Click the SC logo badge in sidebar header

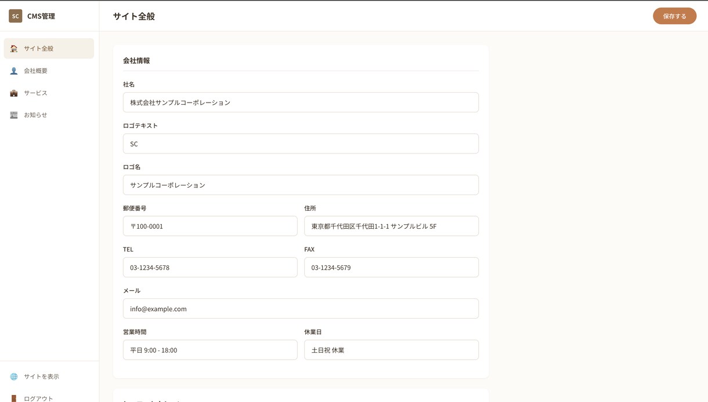[x=16, y=16]
